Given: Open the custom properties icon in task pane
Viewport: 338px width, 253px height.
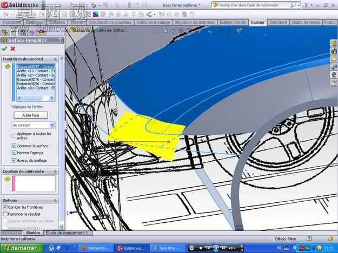Looking at the screenshot, I should click(334, 83).
